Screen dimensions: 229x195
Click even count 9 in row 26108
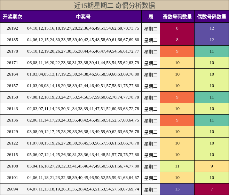[x=212, y=166]
